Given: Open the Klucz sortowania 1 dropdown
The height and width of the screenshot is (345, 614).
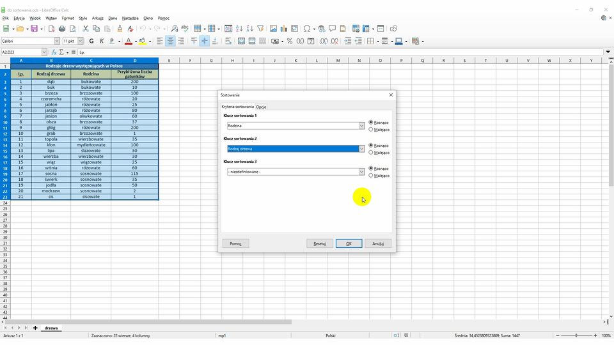Looking at the screenshot, I should pos(361,126).
